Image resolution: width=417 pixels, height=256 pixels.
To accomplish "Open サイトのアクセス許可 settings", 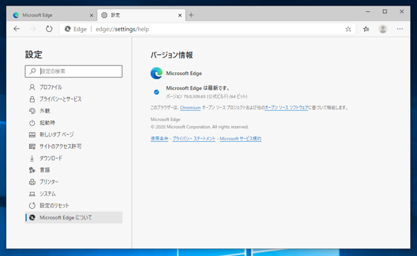I will (x=74, y=146).
